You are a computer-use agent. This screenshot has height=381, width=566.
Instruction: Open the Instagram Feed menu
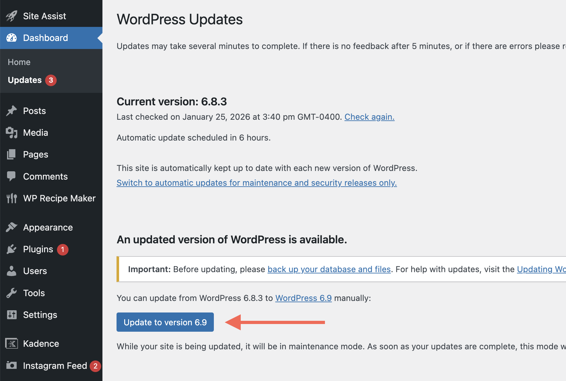(x=51, y=365)
